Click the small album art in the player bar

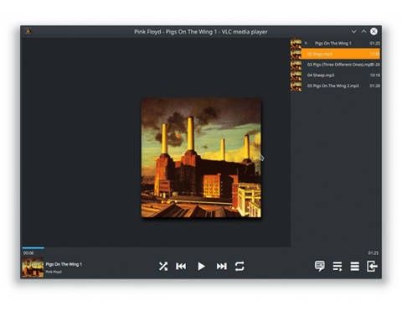click(x=33, y=268)
